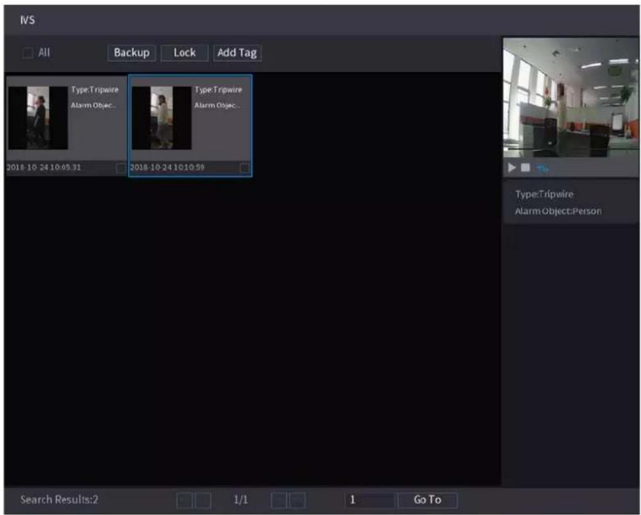Go to the previous results page
The image size is (641, 515).
[203, 500]
